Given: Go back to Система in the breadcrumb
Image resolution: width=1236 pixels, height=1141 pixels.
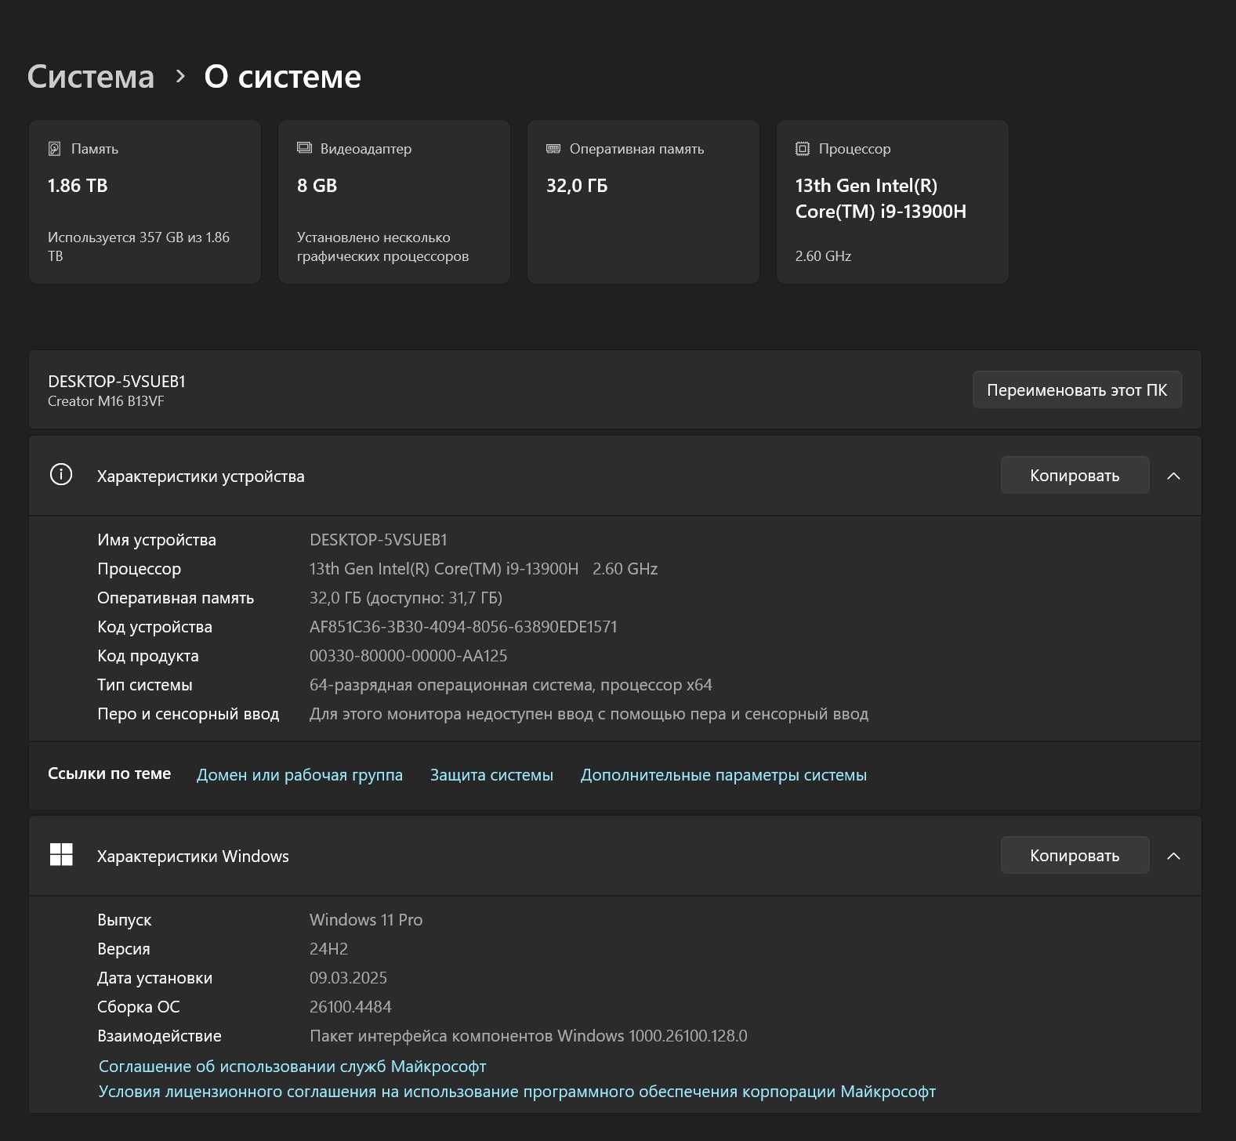Looking at the screenshot, I should [91, 77].
